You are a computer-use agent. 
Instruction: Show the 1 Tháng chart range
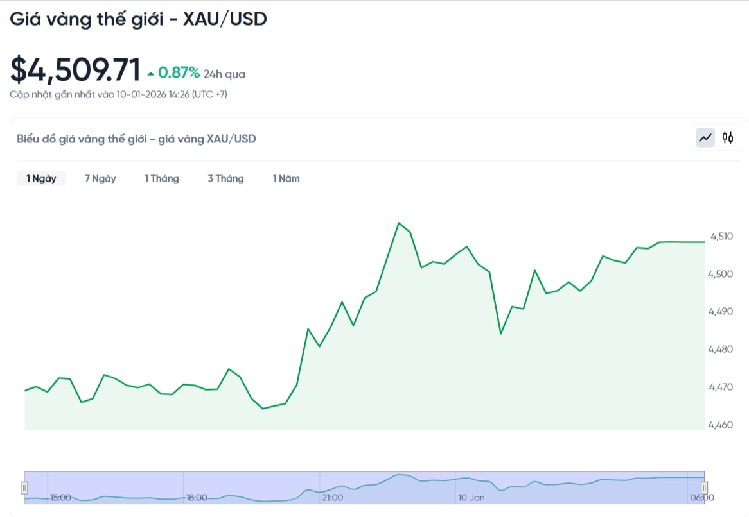(x=161, y=179)
